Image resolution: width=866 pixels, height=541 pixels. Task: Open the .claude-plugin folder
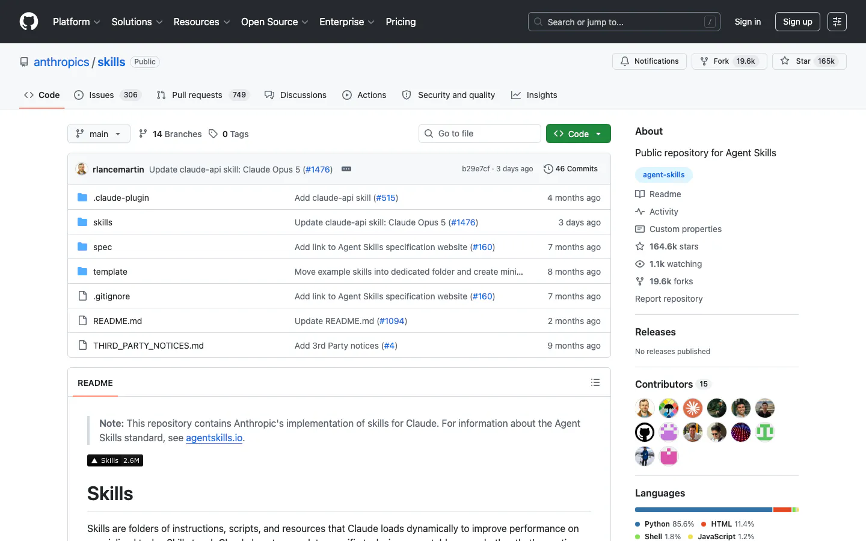pos(121,198)
